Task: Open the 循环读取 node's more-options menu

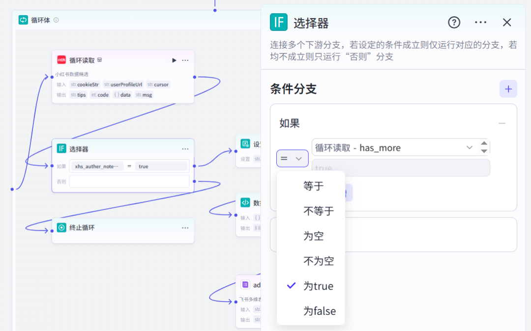Action: 185,60
